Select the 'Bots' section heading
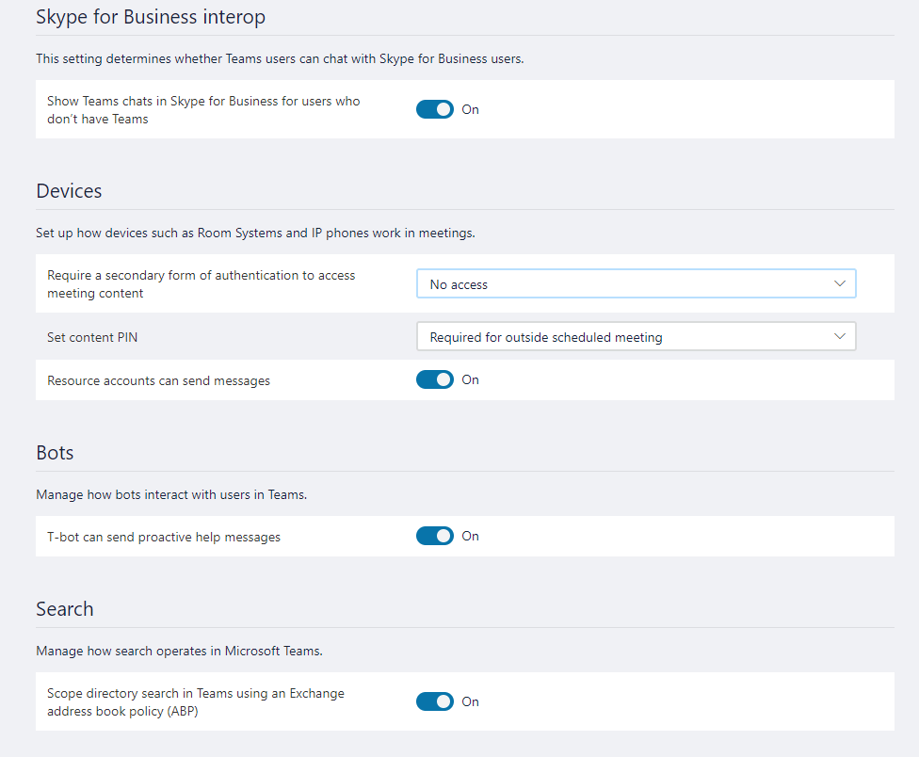Screen dimensions: 919x757 (x=56, y=453)
